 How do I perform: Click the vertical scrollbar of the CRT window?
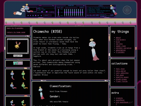(x=28, y=46)
